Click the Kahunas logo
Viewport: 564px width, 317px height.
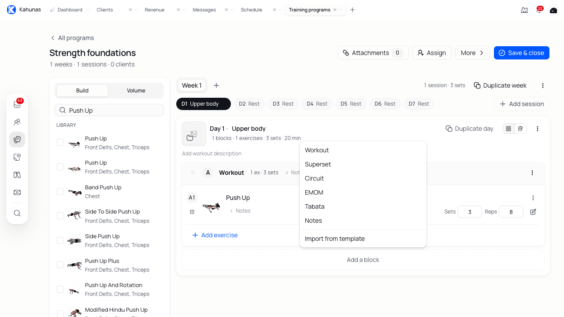[x=11, y=10]
